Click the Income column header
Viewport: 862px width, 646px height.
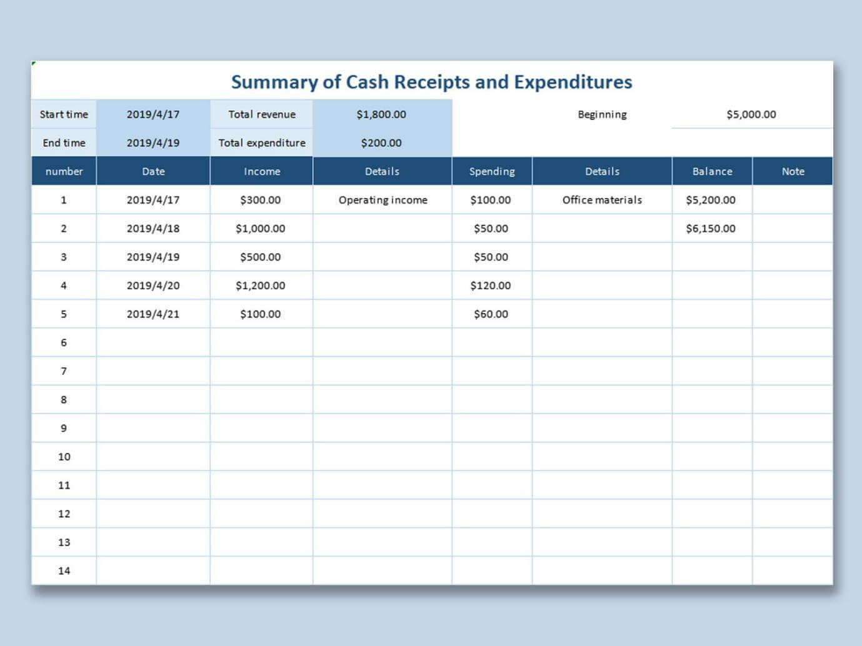coord(261,171)
